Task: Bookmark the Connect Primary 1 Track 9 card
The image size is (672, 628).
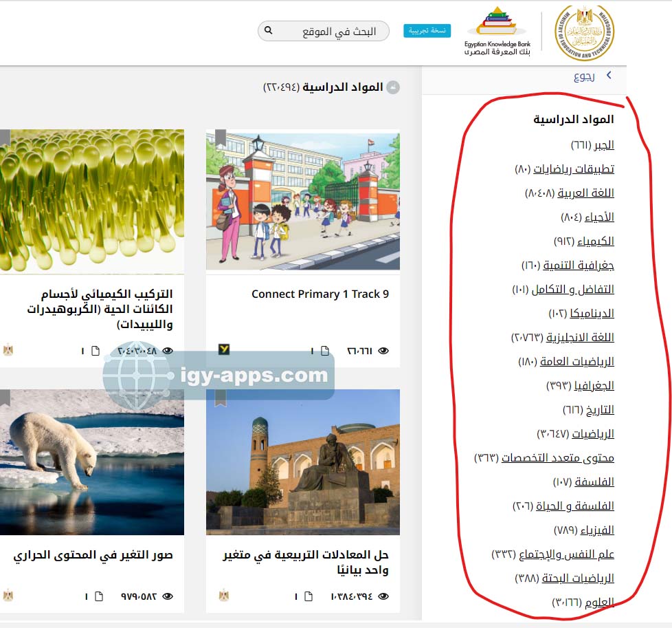Action: [221, 138]
